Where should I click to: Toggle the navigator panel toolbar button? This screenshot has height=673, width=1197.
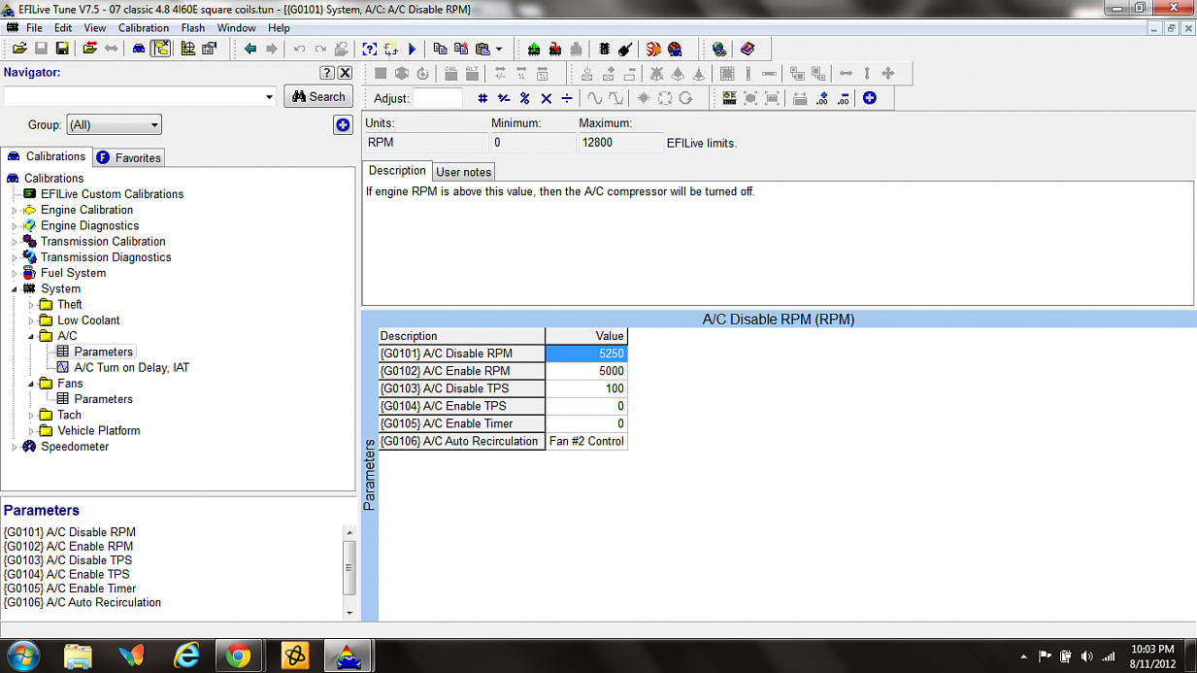point(161,49)
